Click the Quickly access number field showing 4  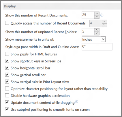(x=96, y=23)
